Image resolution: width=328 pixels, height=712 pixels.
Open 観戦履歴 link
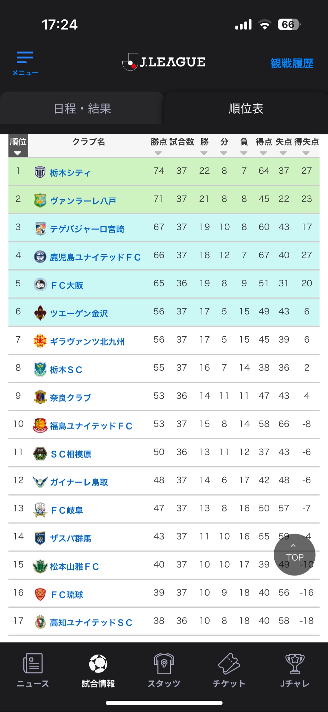click(292, 64)
